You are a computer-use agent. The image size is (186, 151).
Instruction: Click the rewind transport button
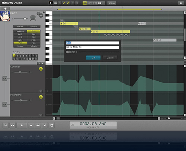coord(12,125)
